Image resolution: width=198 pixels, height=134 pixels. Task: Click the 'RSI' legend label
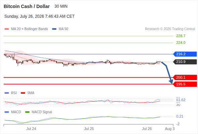[x=14, y=93]
